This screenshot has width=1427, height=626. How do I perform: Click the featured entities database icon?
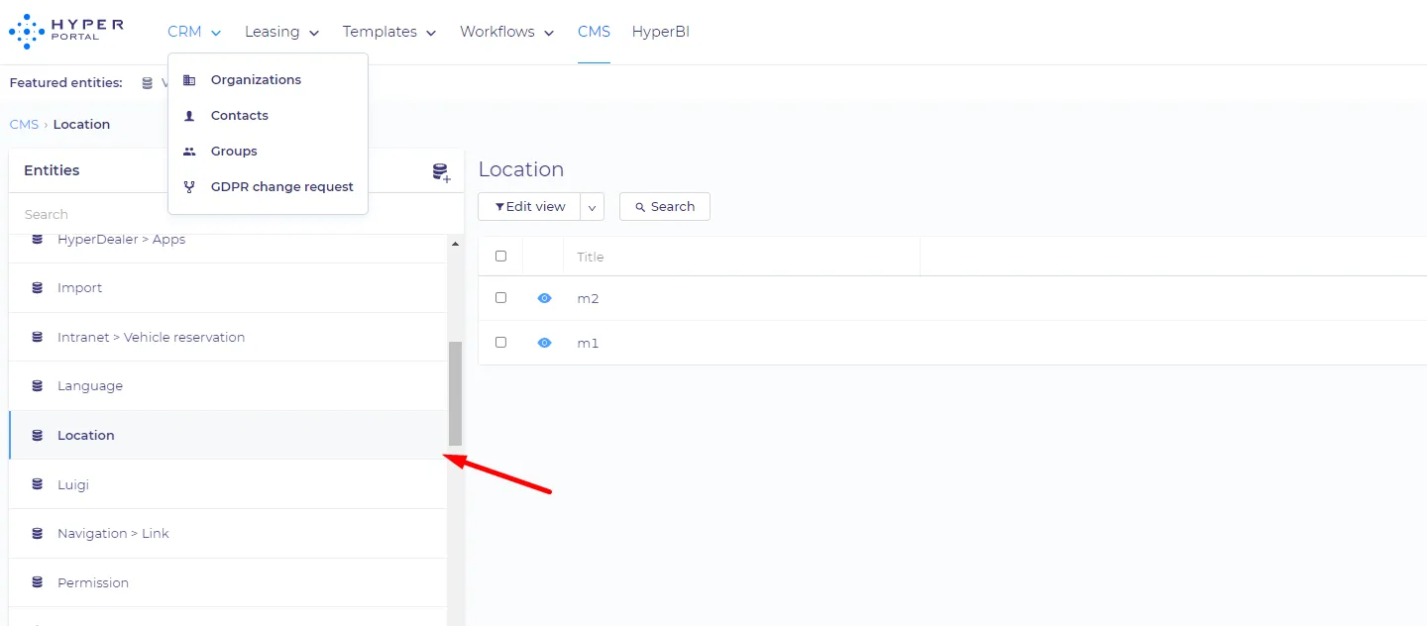(x=148, y=83)
